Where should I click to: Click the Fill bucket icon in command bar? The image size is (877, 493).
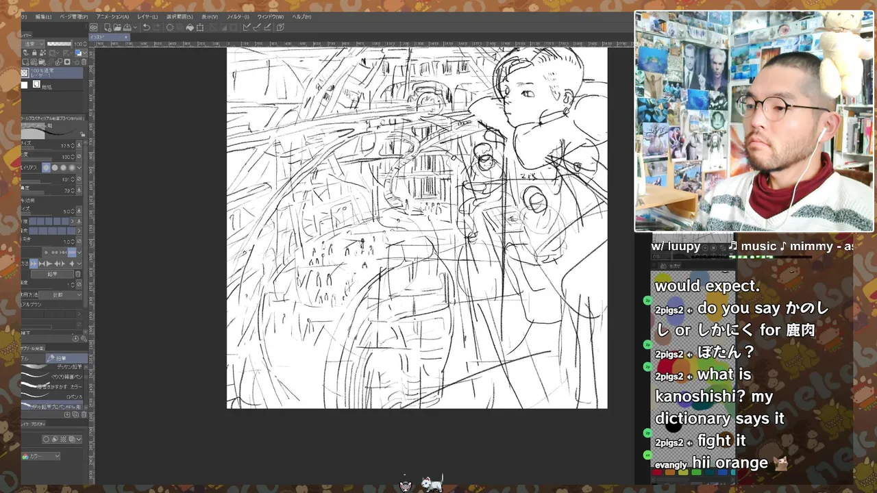(190, 27)
